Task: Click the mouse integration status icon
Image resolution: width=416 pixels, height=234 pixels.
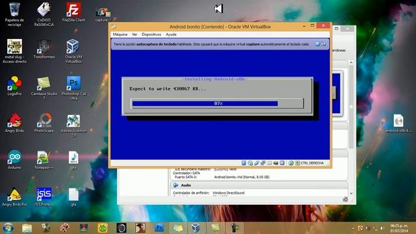Action: click(291, 163)
